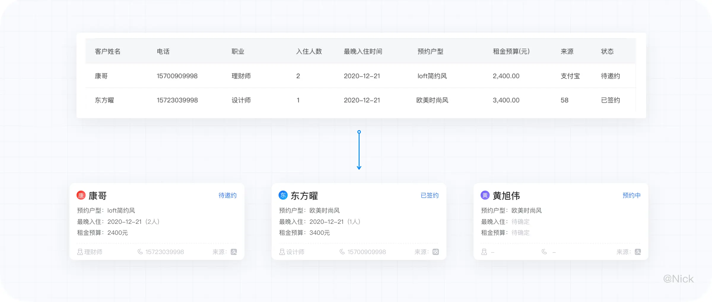Click the 状态 column header
Image resolution: width=712 pixels, height=302 pixels.
click(607, 52)
